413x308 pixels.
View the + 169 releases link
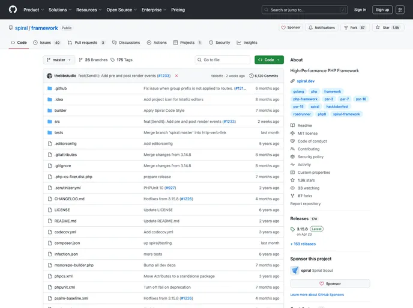point(303,244)
